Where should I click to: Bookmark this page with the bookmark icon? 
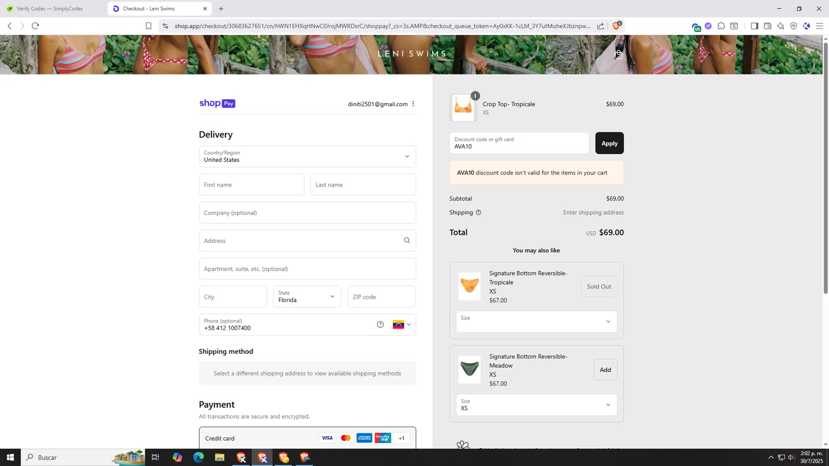click(148, 26)
